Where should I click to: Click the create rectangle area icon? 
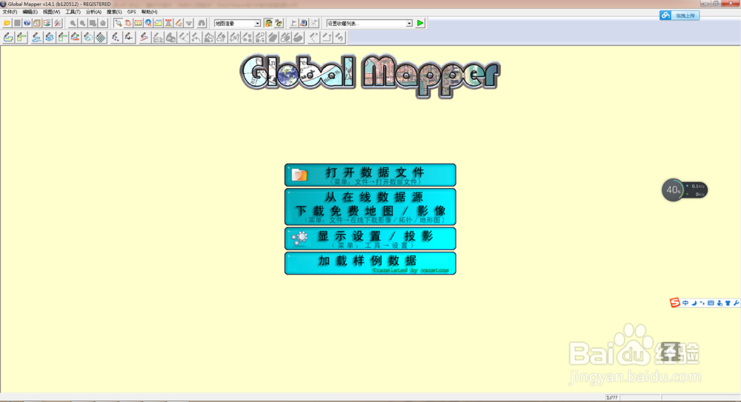click(21, 37)
